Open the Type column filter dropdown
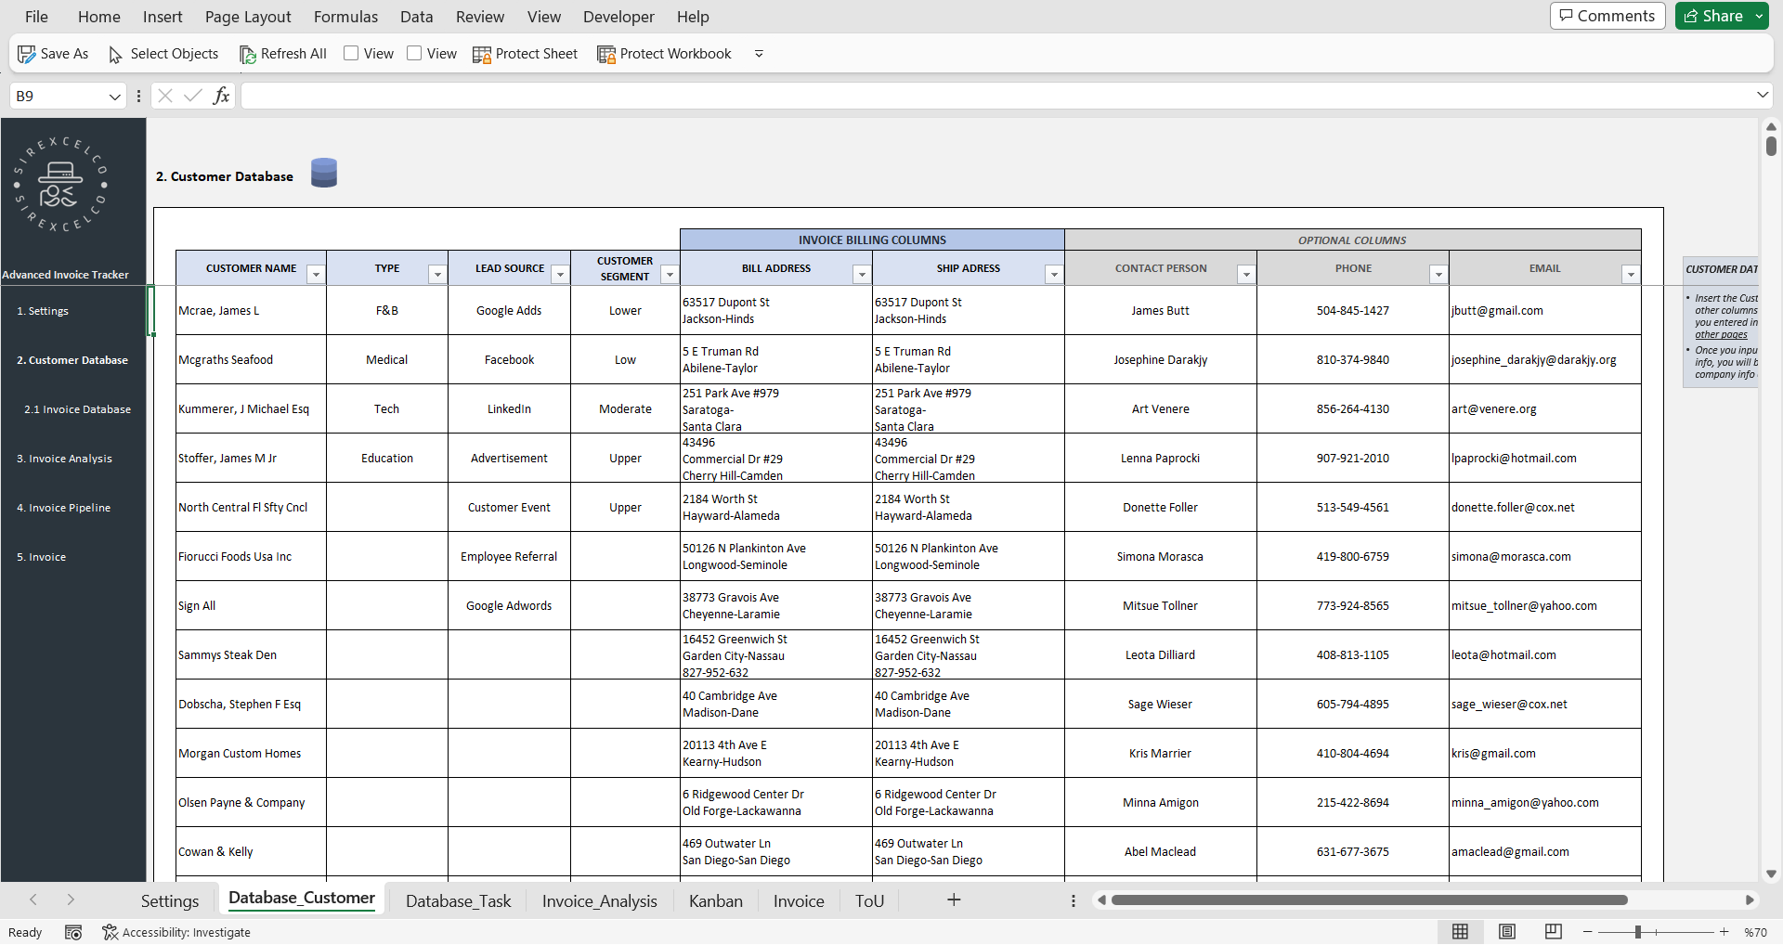 tap(437, 275)
